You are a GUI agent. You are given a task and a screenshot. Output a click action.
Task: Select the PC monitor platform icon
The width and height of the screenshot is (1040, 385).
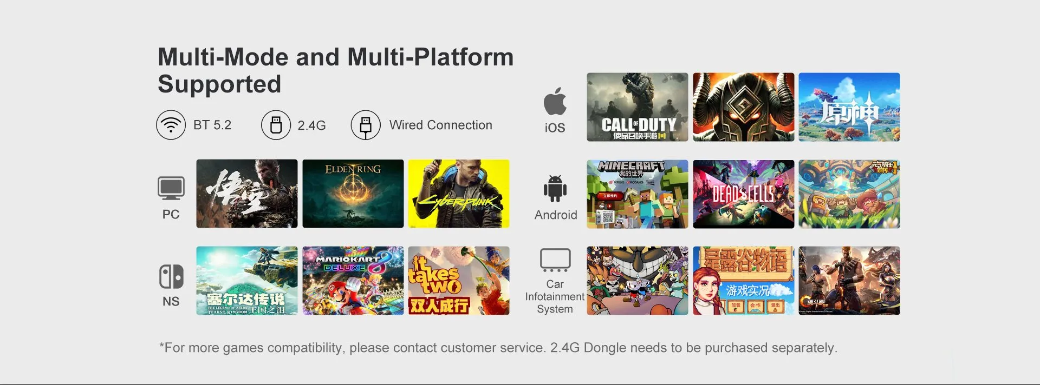point(171,188)
